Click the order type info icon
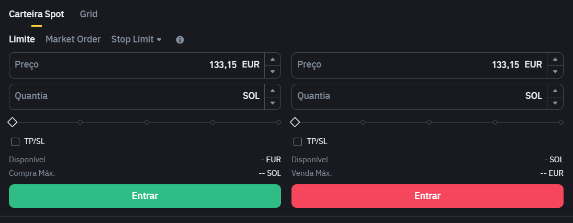 180,40
